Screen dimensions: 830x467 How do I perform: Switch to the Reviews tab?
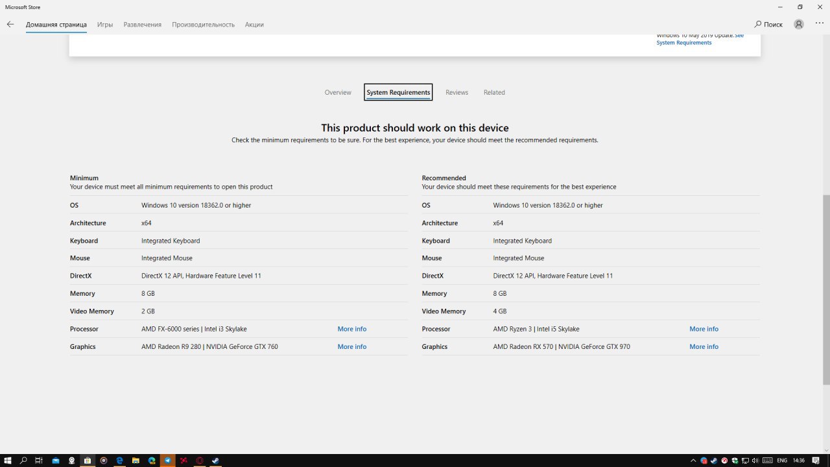click(456, 92)
